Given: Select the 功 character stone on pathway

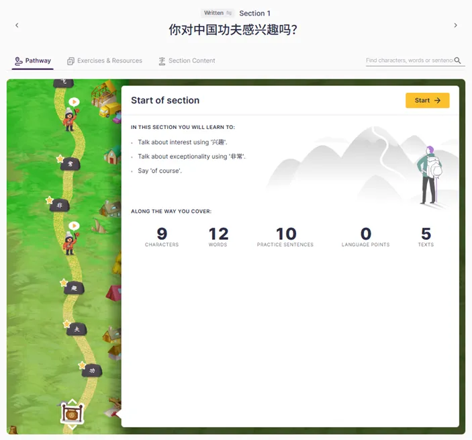Looking at the screenshot, I should [92, 370].
